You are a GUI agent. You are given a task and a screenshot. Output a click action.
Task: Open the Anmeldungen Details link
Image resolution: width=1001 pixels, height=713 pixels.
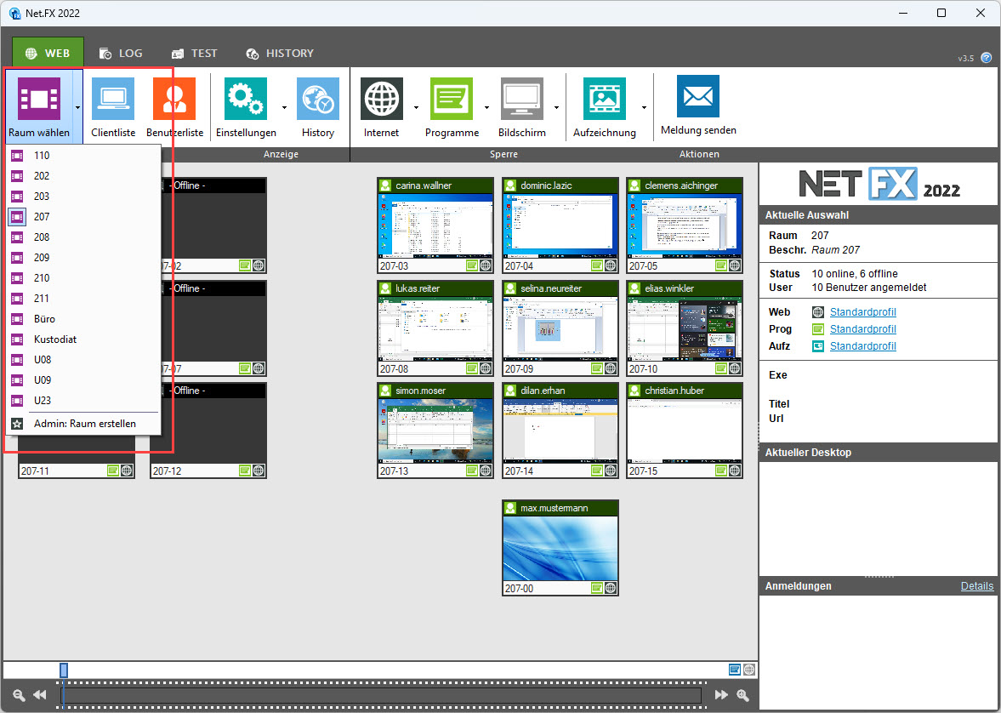coord(976,586)
